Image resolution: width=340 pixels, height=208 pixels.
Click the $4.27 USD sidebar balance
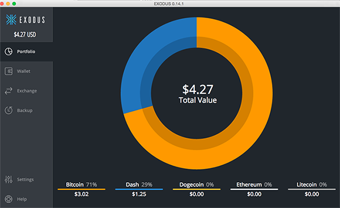(25, 35)
